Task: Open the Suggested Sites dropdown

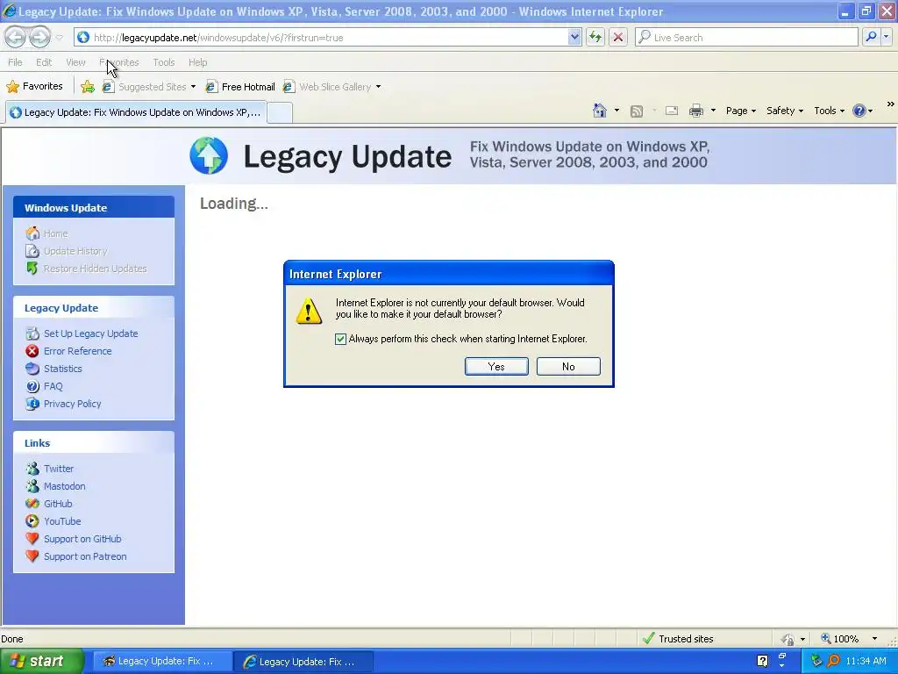Action: point(193,87)
